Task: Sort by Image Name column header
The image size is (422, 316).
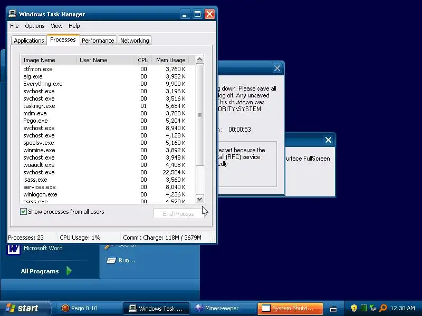Action: coord(49,60)
